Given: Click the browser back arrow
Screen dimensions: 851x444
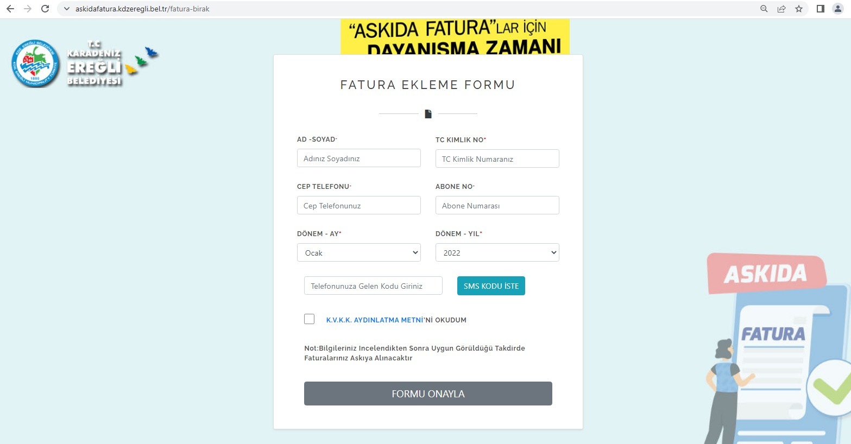Looking at the screenshot, I should pos(10,9).
